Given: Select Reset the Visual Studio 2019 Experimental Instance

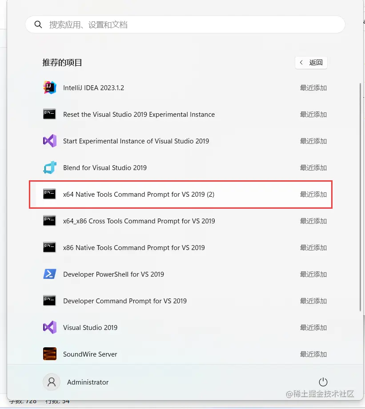Looking at the screenshot, I should point(139,115).
